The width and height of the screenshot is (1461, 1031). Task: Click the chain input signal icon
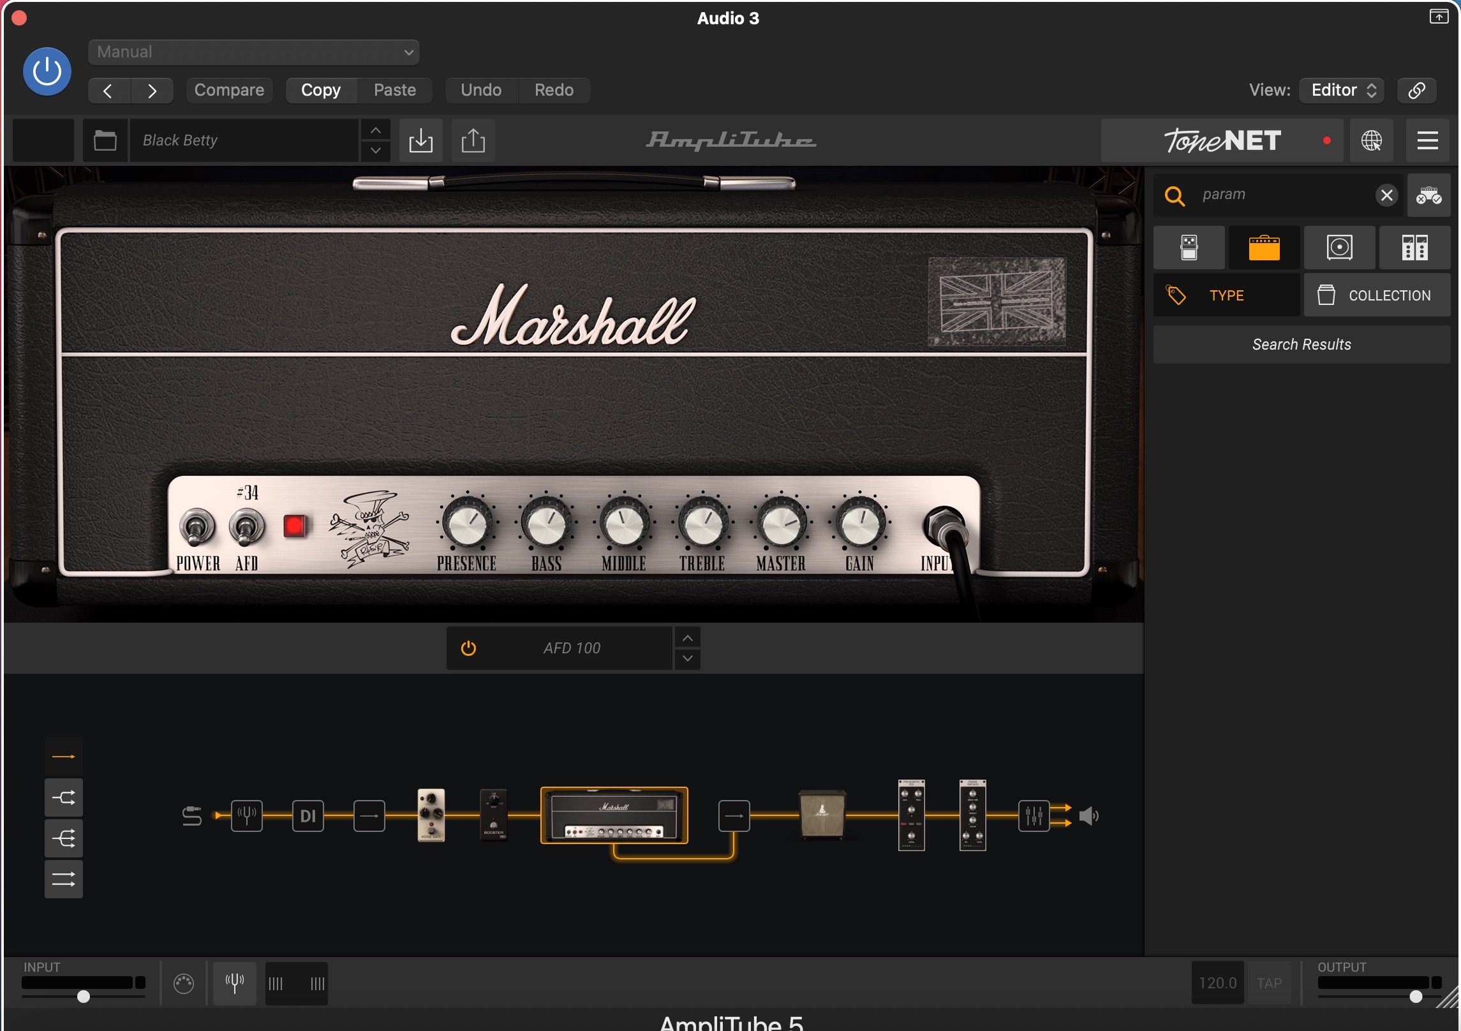(192, 816)
